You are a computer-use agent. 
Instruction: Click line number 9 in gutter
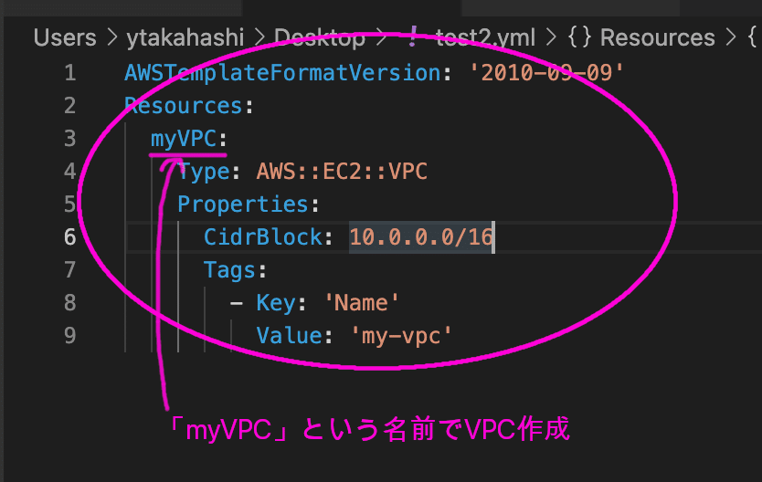point(70,335)
